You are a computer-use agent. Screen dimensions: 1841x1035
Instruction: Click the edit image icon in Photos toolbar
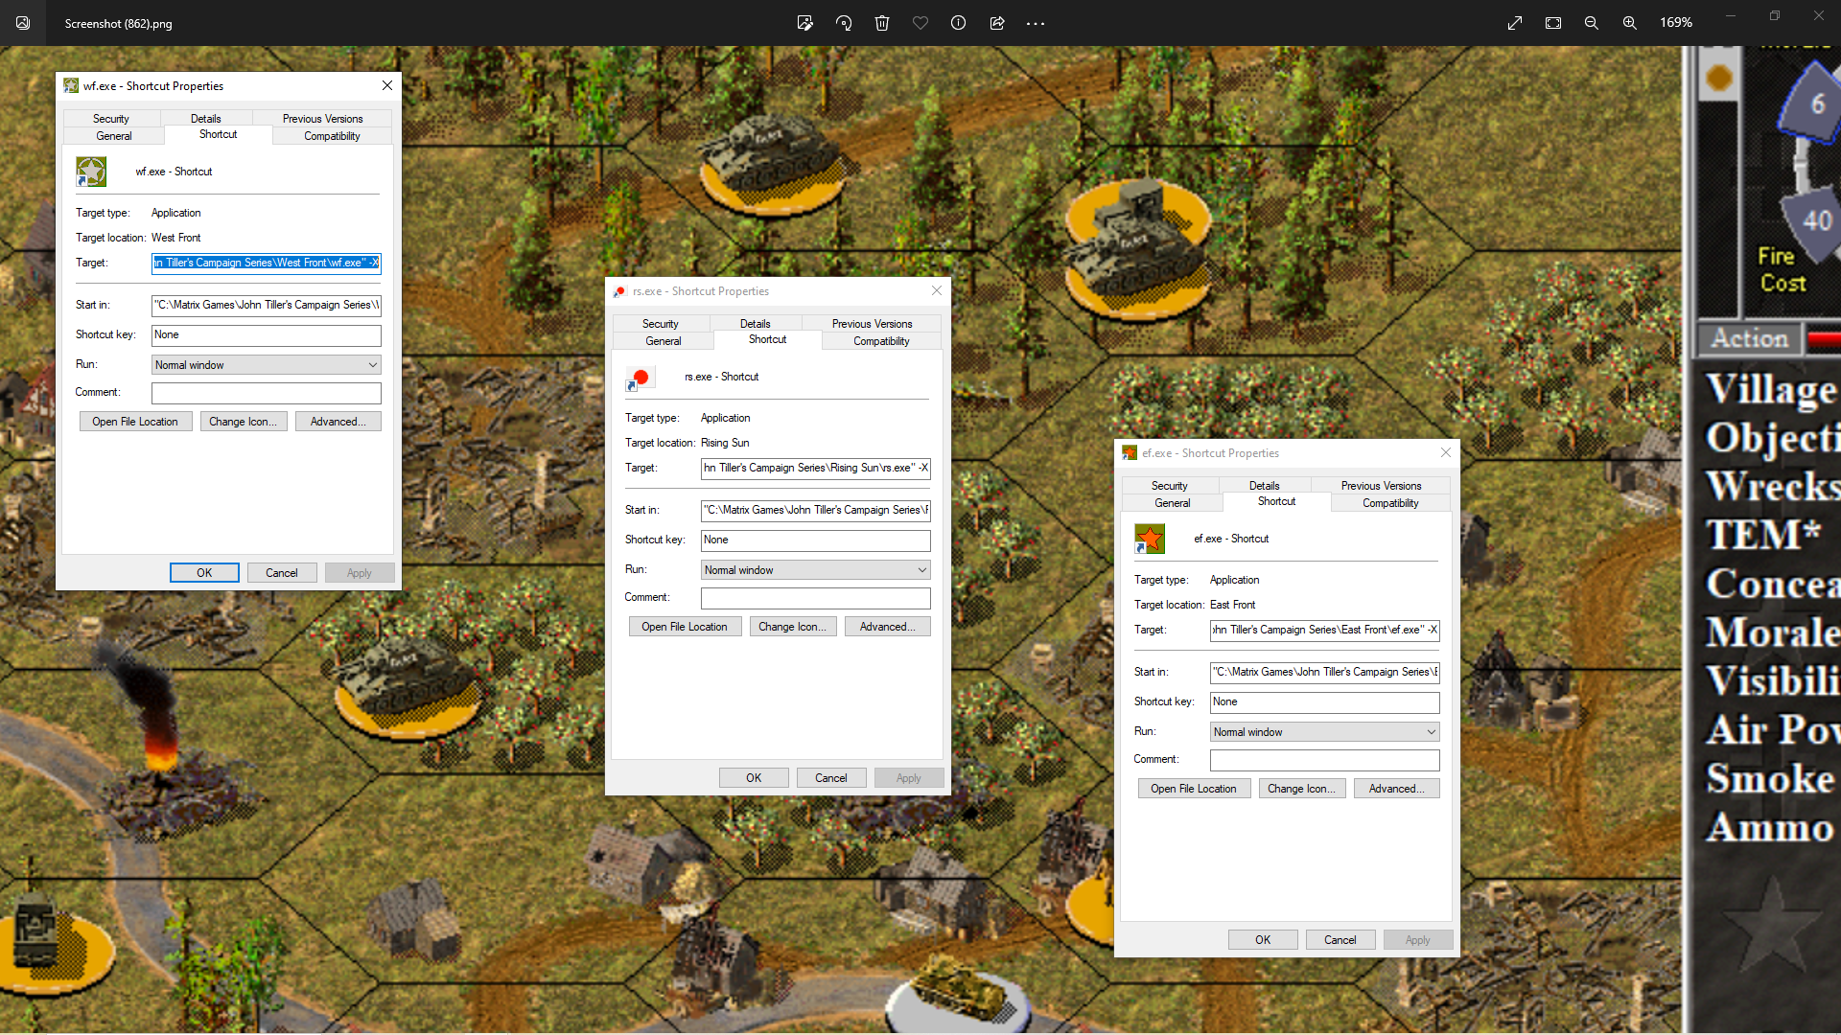click(805, 23)
